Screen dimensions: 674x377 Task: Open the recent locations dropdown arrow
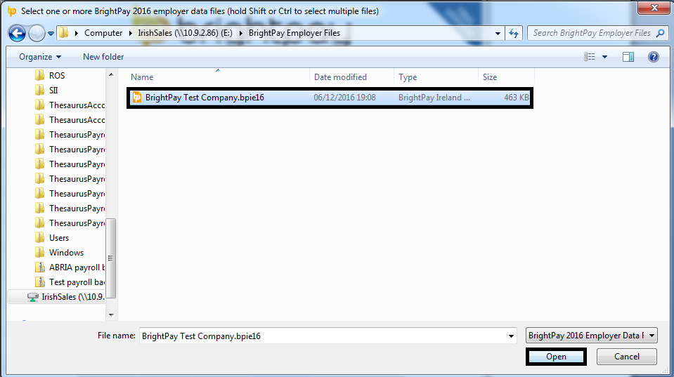point(51,33)
